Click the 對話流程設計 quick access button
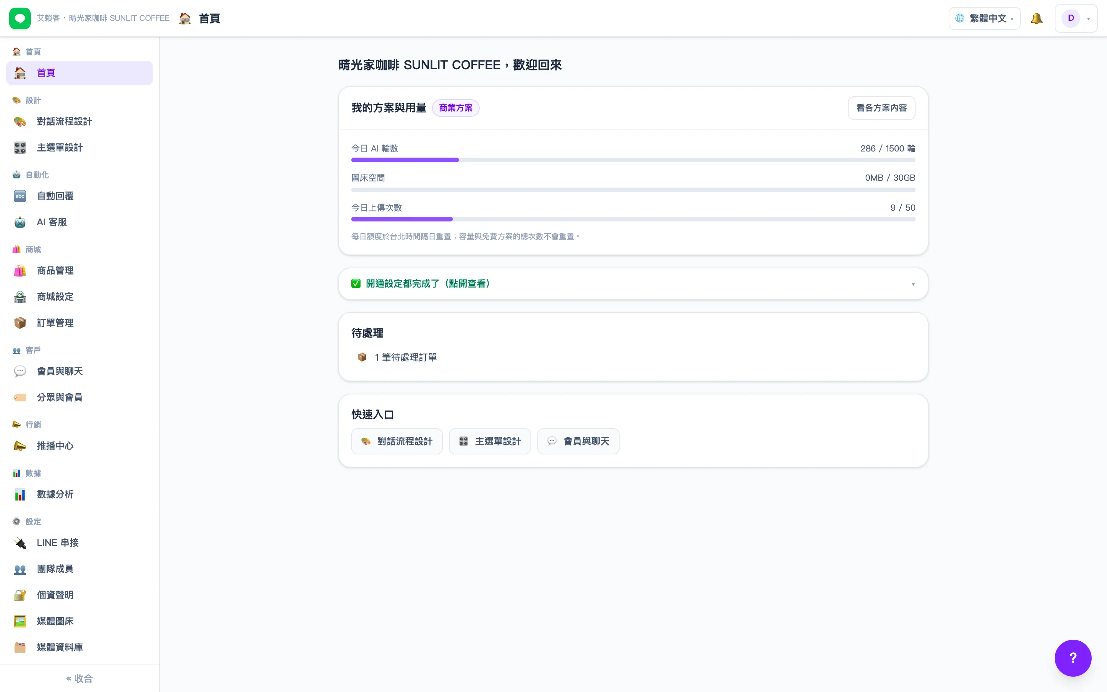 (x=397, y=441)
